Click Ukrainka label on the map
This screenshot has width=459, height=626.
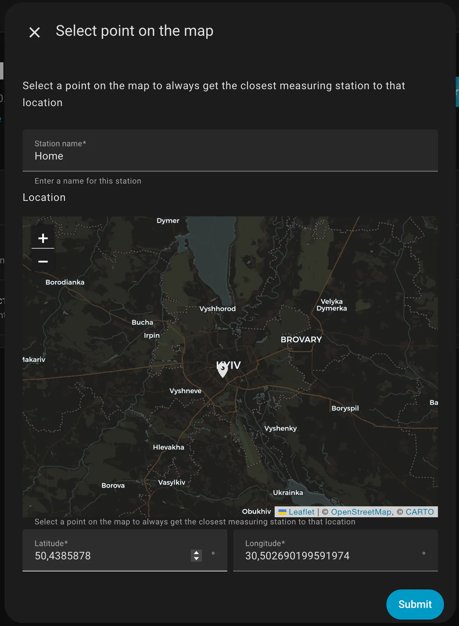[x=288, y=493]
